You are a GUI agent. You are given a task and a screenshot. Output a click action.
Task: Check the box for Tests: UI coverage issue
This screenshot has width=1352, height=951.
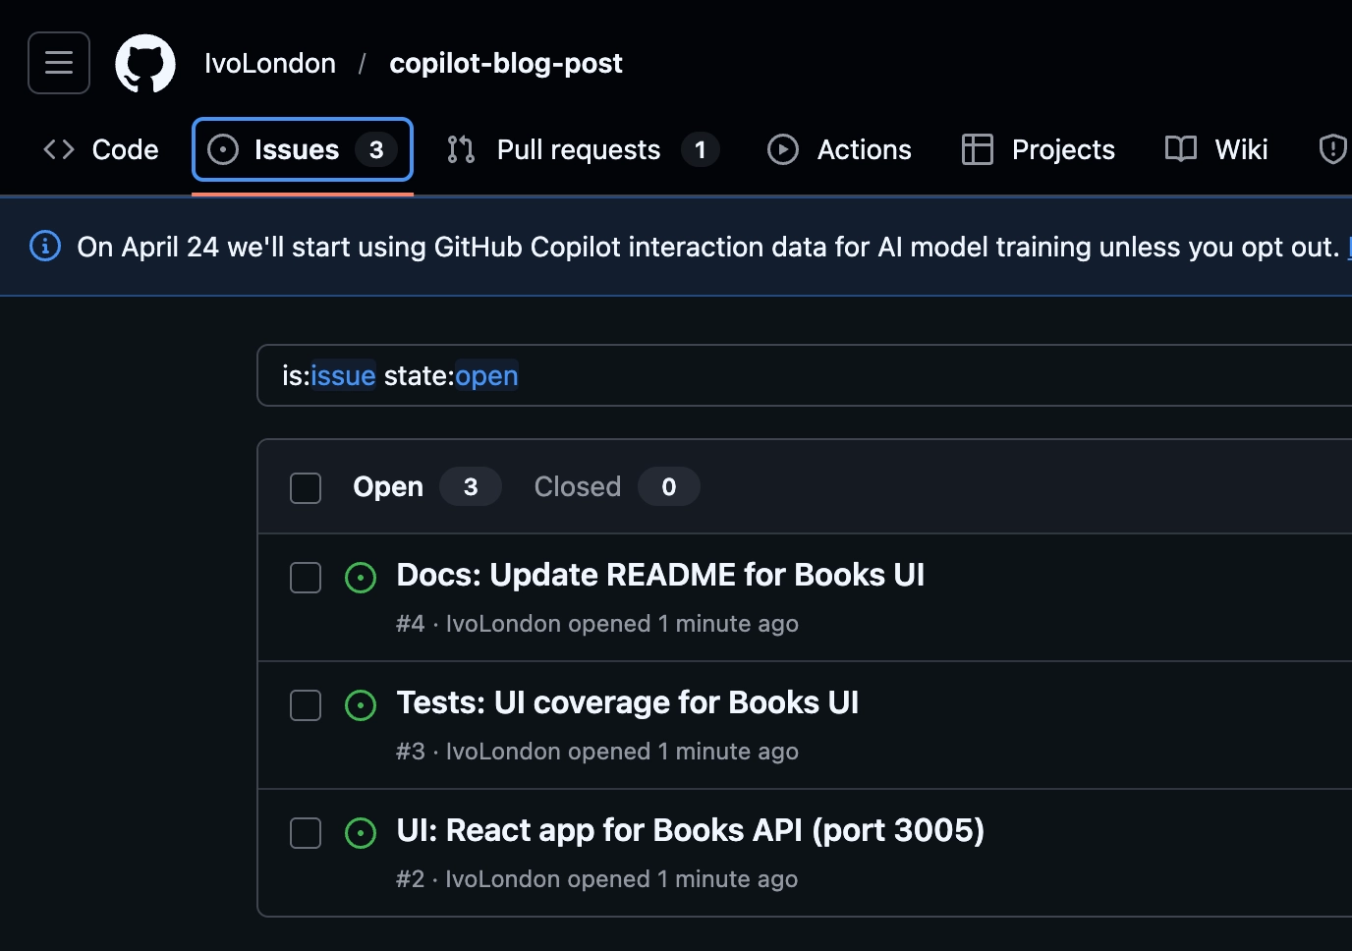click(x=306, y=705)
